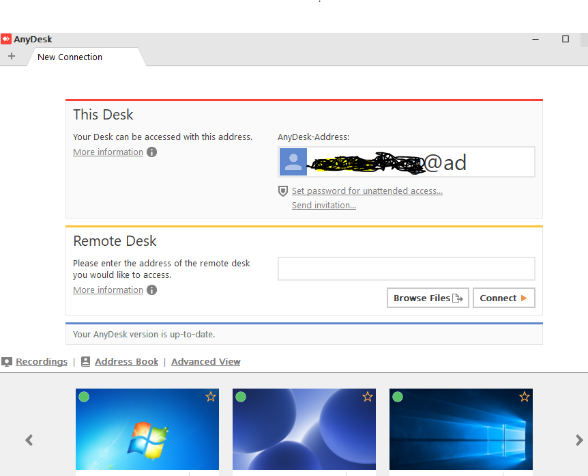The height and width of the screenshot is (476, 588).
Task: Click the user avatar icon beside AnyDesk address
Action: click(293, 162)
